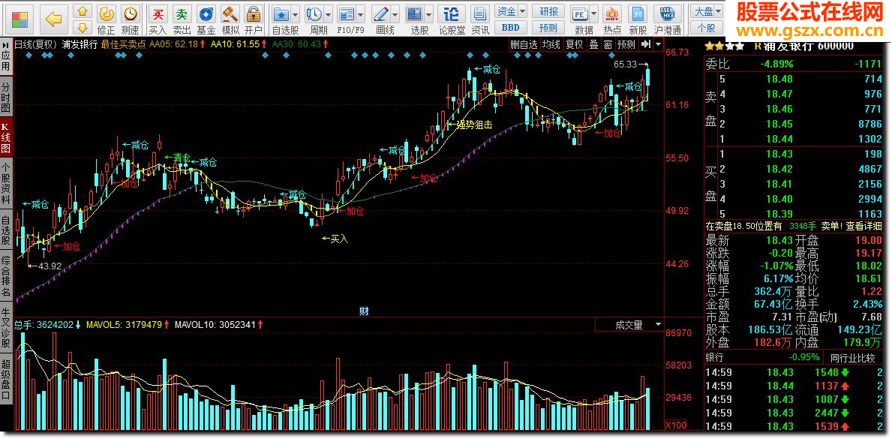Open the 新股 IPO icon
Image resolution: width=892 pixels, height=439 pixels.
(x=638, y=14)
